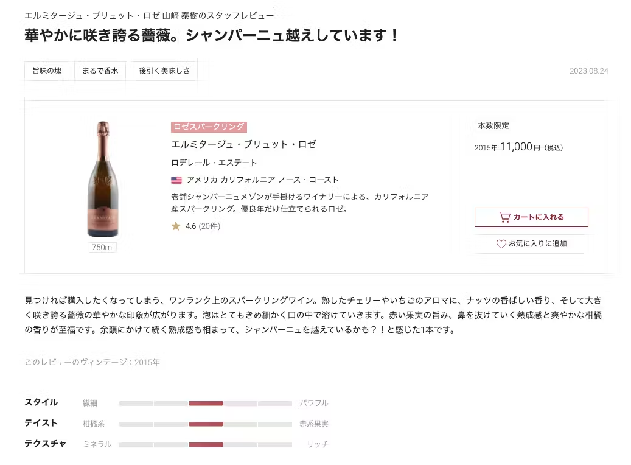This screenshot has width=631, height=465.
Task: Select the 後引く美味しさ review tag
Action: [x=164, y=71]
